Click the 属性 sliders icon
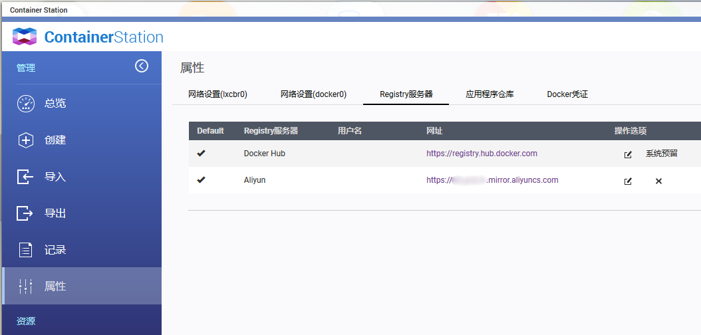Image resolution: width=701 pixels, height=335 pixels. [25, 286]
